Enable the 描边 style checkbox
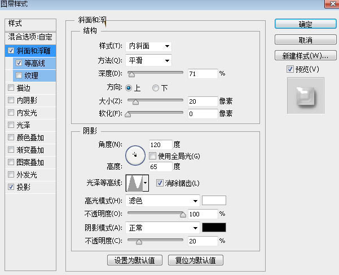This screenshot has height=275, width=339. [x=11, y=88]
